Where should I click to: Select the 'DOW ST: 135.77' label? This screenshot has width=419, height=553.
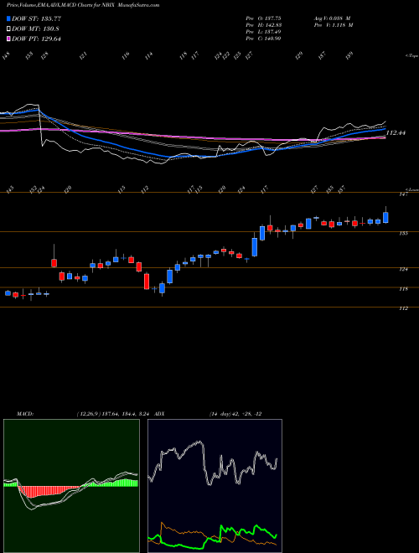click(x=36, y=18)
